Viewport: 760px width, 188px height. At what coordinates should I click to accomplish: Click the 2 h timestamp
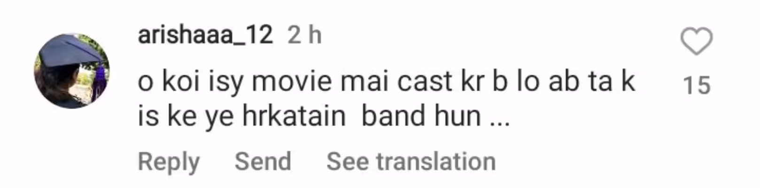click(x=304, y=35)
